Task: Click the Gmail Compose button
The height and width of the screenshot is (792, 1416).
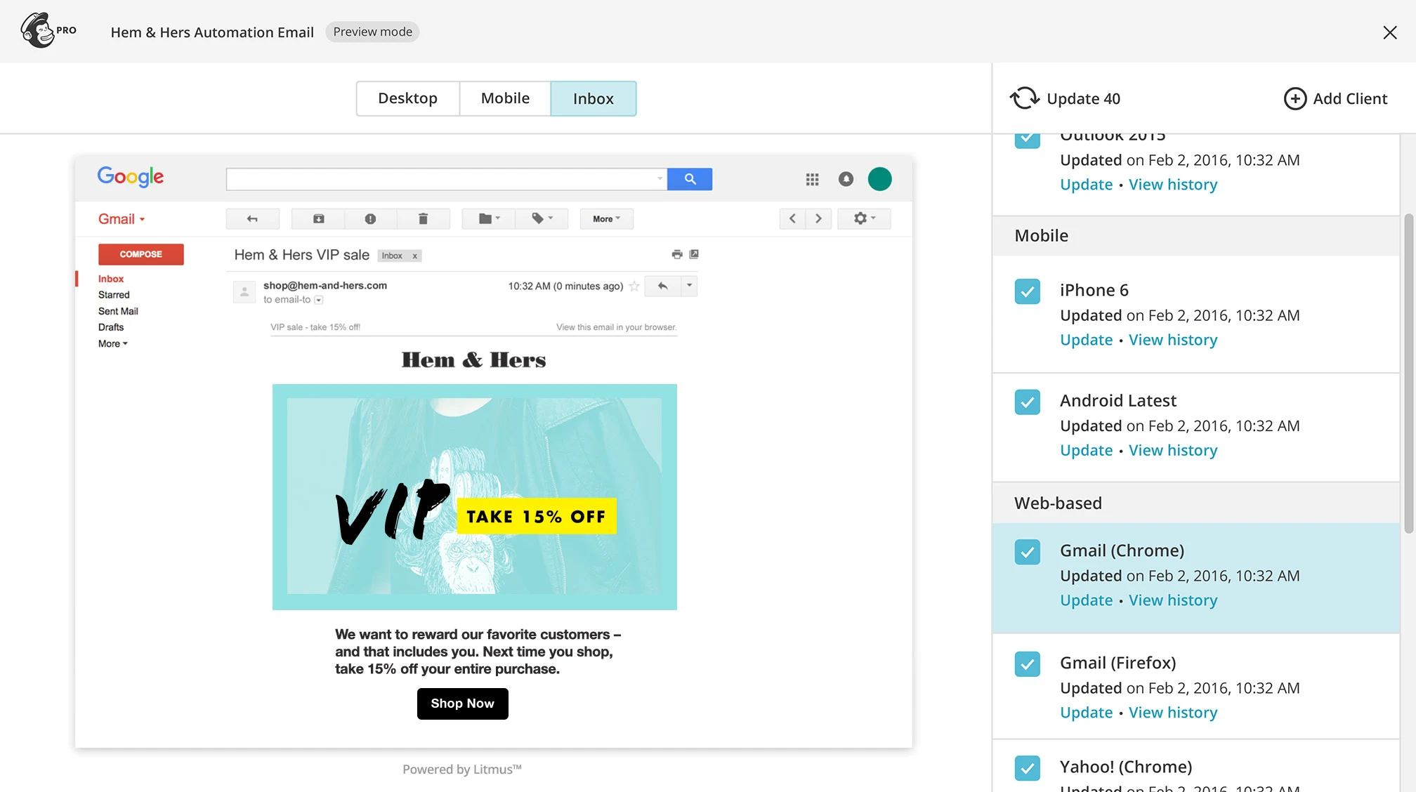Action: tap(140, 253)
